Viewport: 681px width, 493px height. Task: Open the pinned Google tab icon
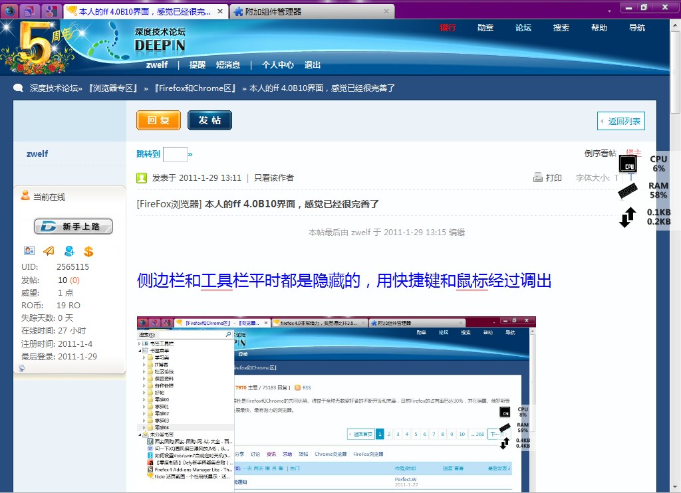51,11
